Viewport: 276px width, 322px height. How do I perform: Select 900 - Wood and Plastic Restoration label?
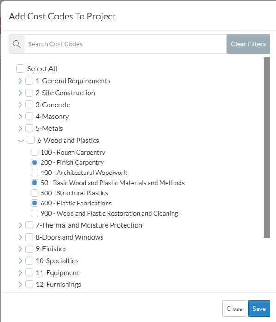109,213
